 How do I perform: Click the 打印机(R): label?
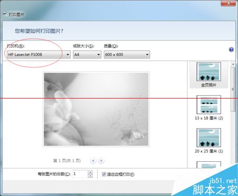point(16,46)
